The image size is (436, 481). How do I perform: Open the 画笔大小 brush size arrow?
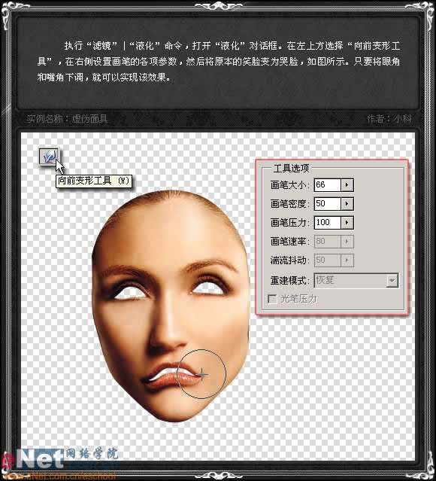click(x=347, y=185)
